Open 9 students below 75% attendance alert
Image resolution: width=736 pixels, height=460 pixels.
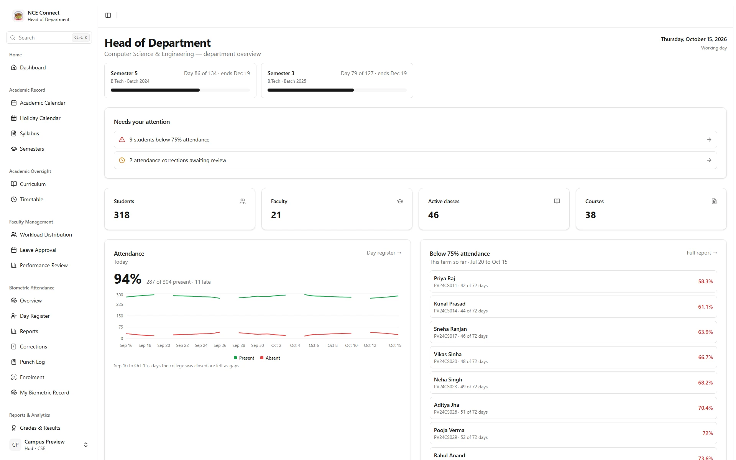[x=415, y=140]
